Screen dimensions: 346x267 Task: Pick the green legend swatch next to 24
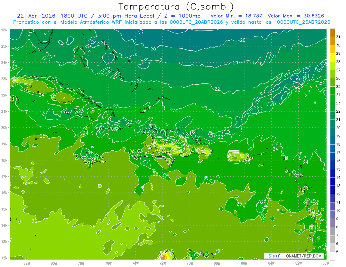click(332, 91)
